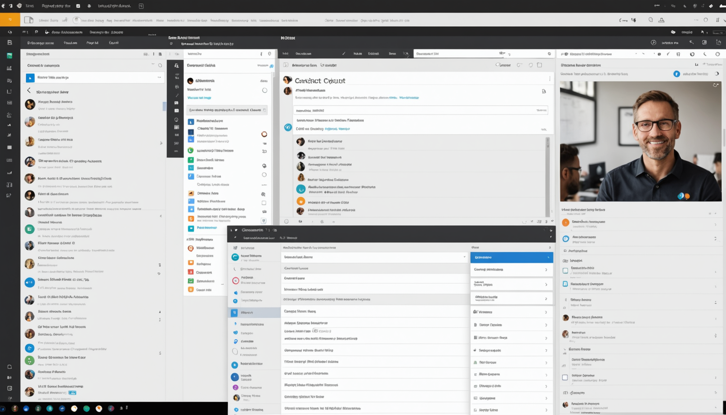
Task: Tick the lower empty checkbox in the right panel list
Action: click(565, 378)
